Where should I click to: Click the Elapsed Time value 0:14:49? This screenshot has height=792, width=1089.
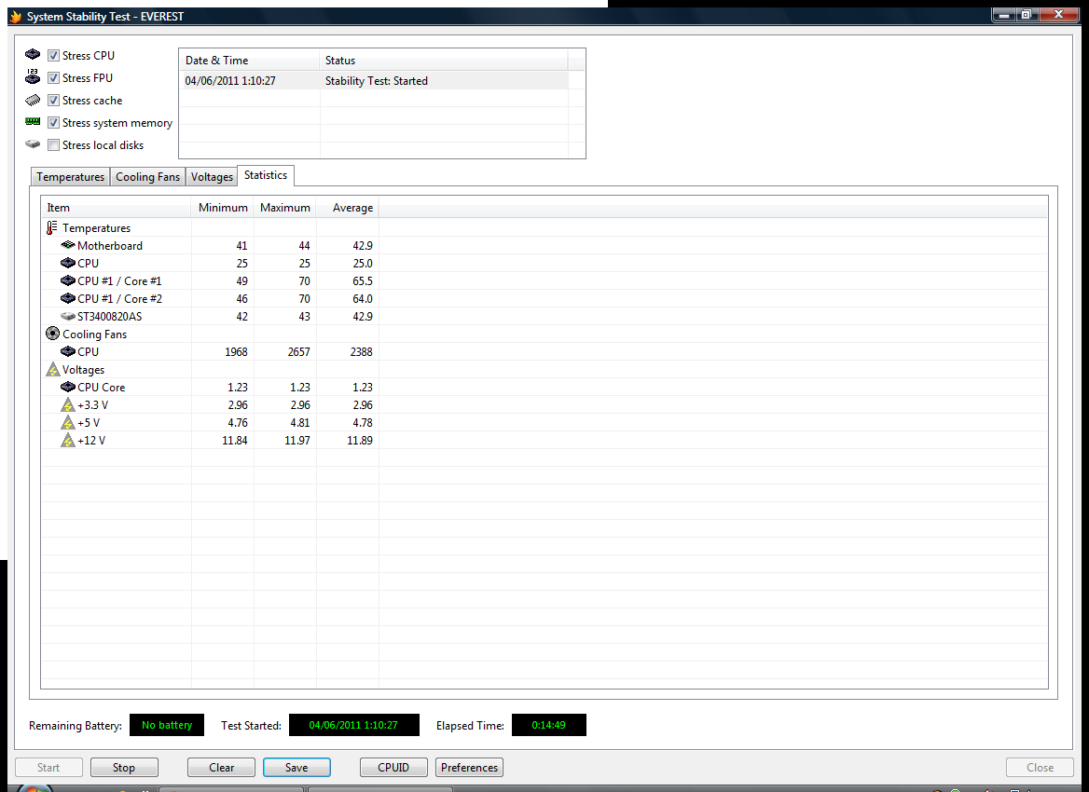(548, 725)
